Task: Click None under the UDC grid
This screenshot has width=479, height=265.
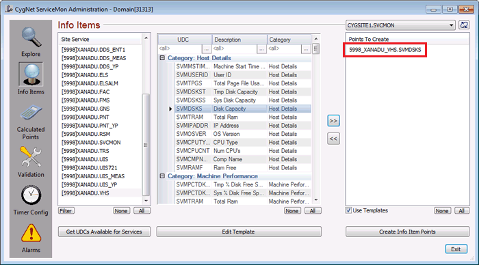Action: pos(292,211)
